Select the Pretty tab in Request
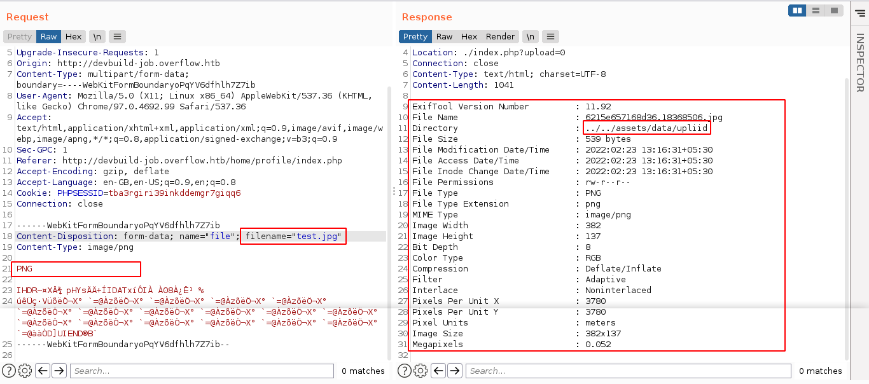The image size is (869, 384). point(20,37)
